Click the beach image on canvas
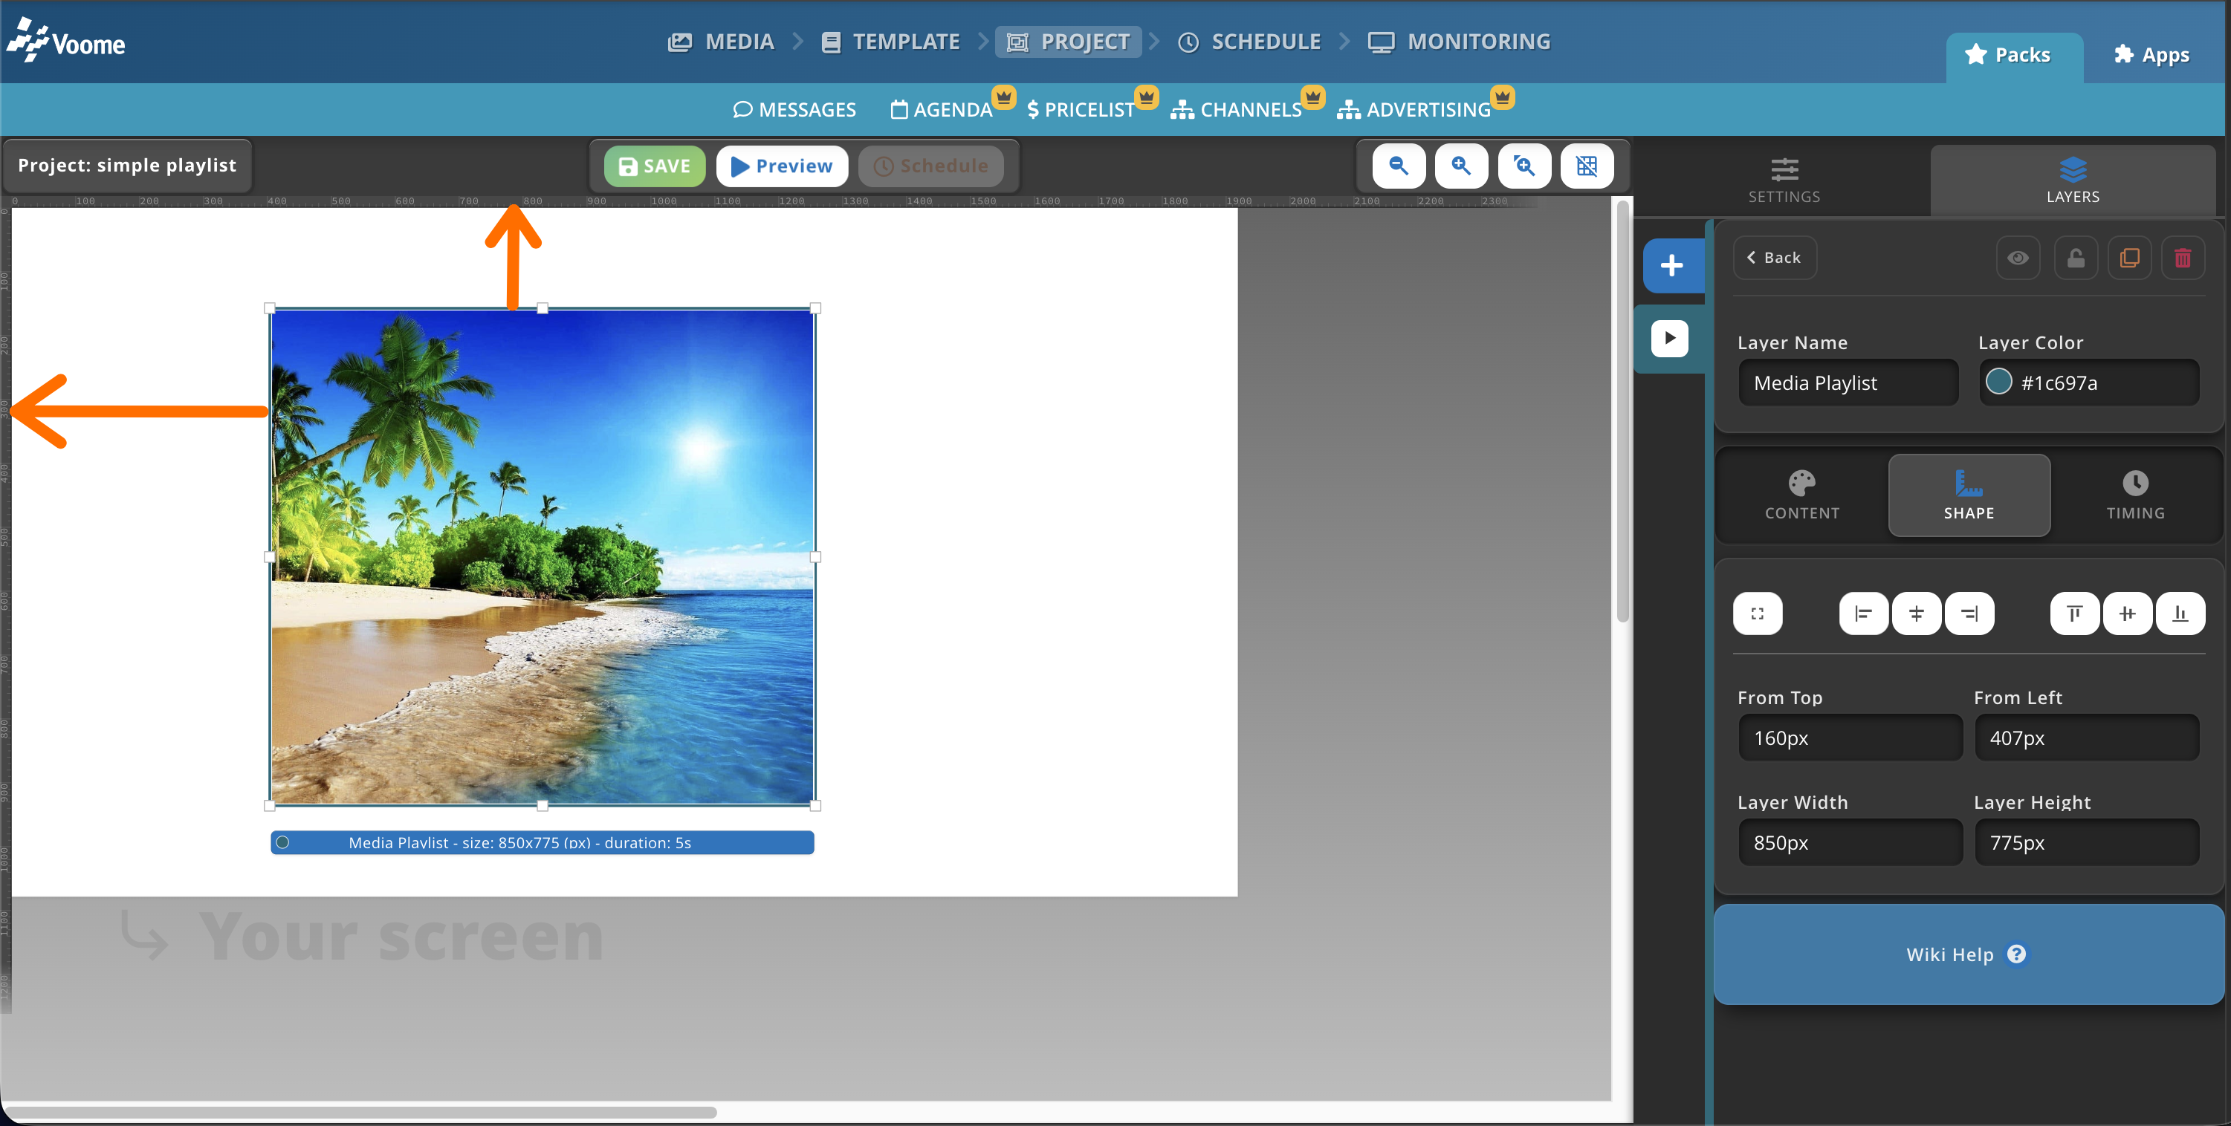 pyautogui.click(x=543, y=556)
